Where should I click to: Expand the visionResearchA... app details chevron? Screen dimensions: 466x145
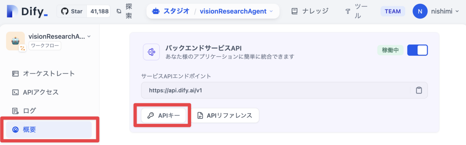click(x=89, y=36)
